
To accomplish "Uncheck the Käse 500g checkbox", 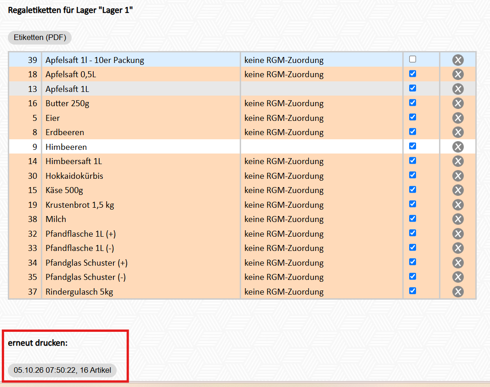I will 412,189.
